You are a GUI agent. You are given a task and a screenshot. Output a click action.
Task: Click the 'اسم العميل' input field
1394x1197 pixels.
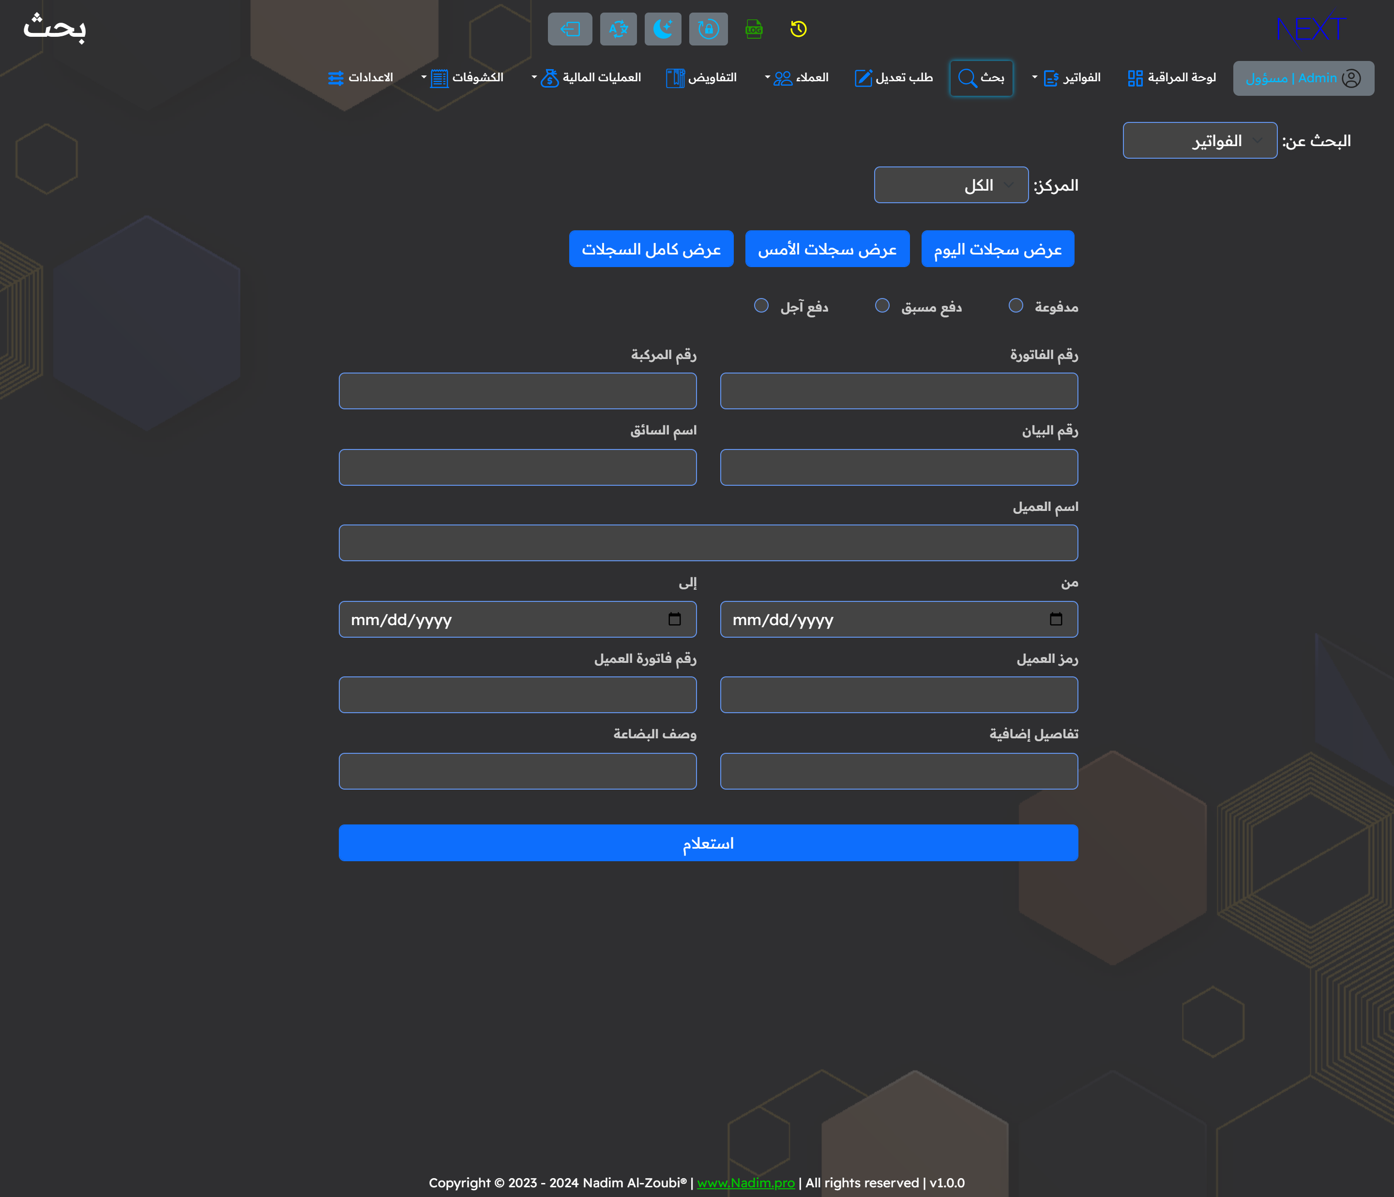click(x=708, y=543)
